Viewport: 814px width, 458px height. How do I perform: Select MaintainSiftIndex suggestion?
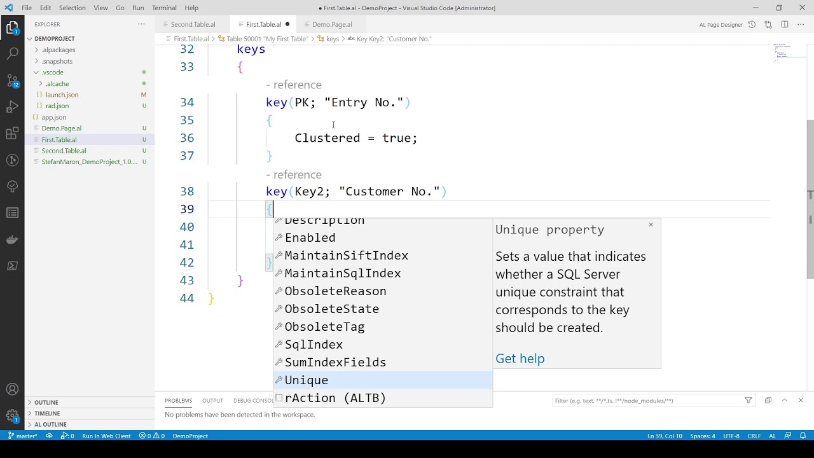[383, 255]
